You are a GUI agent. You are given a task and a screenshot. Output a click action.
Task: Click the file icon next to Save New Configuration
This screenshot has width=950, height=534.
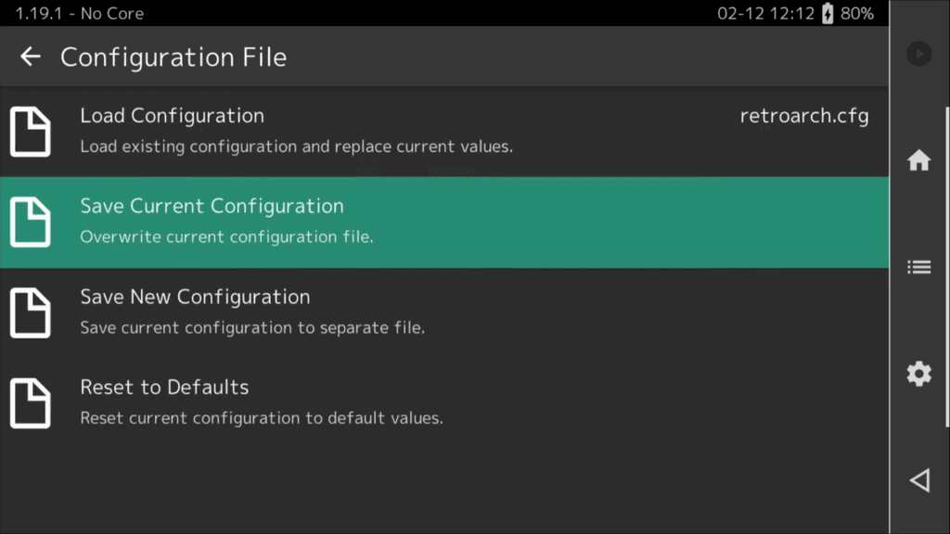(30, 312)
